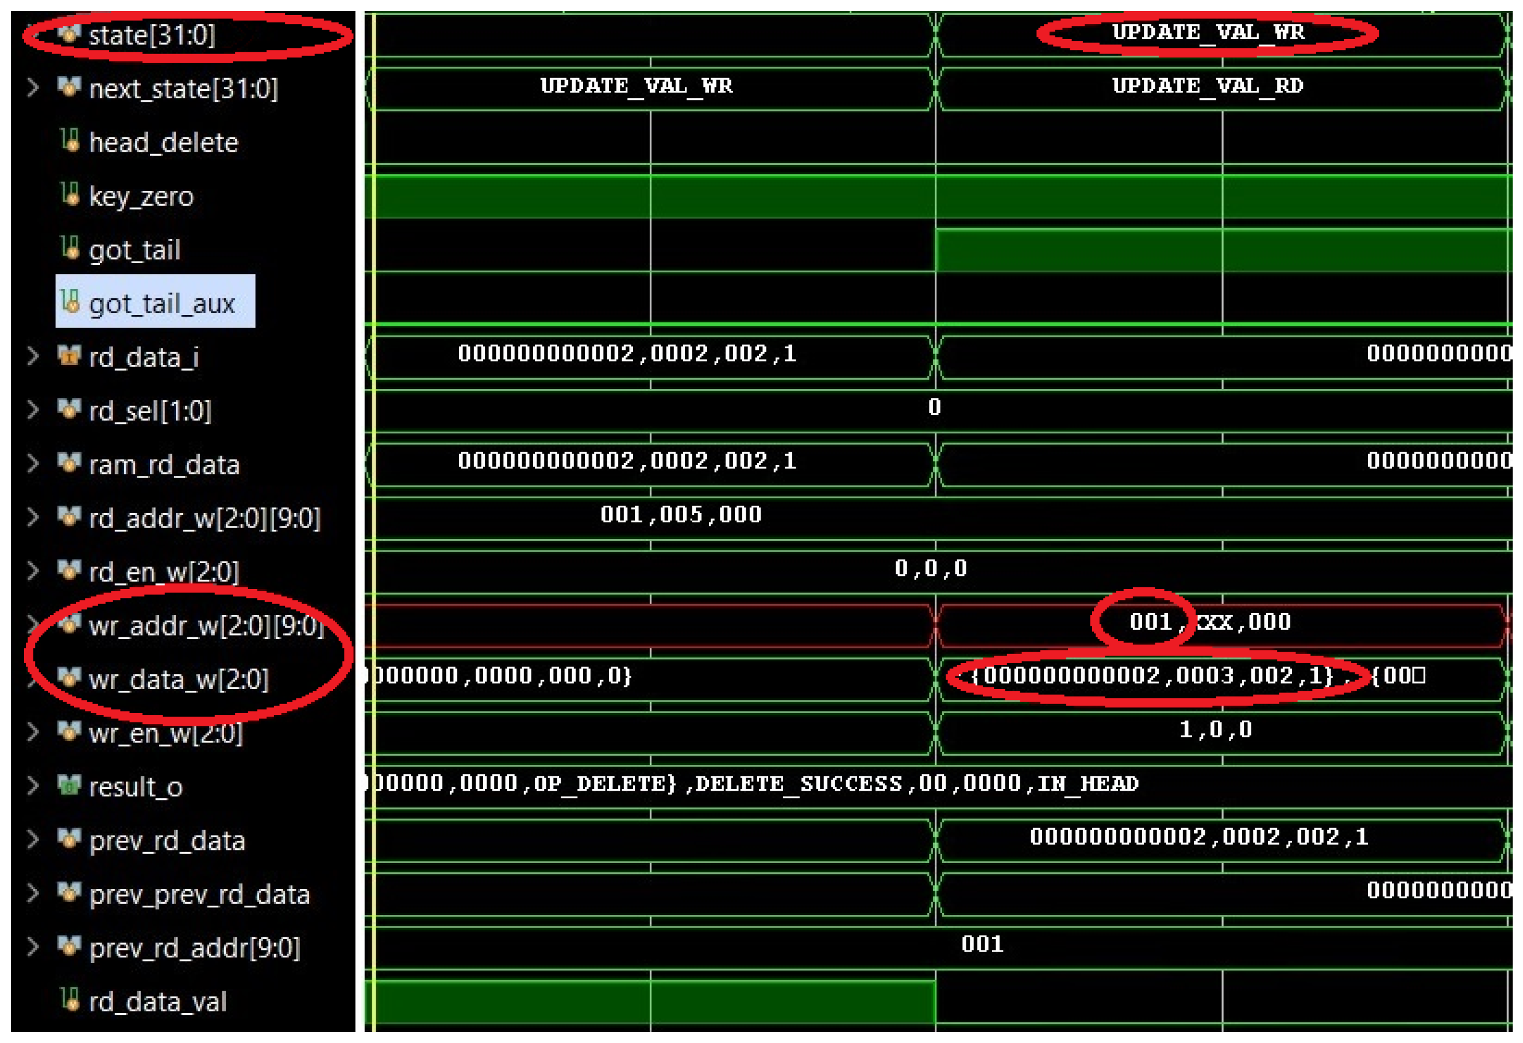Click the key_zero signal icon
Screen dimensions: 1523x1043
pyautogui.click(x=70, y=194)
